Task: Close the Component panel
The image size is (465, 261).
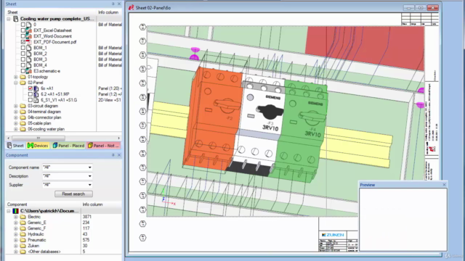Action: tap(119, 155)
